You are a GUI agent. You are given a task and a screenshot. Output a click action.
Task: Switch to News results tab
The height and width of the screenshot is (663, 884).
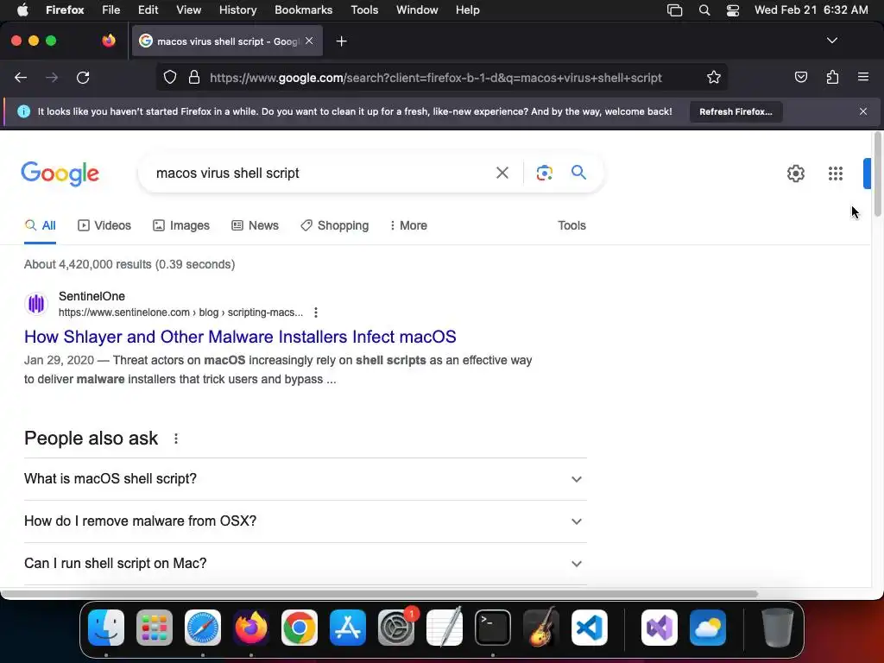[255, 225]
